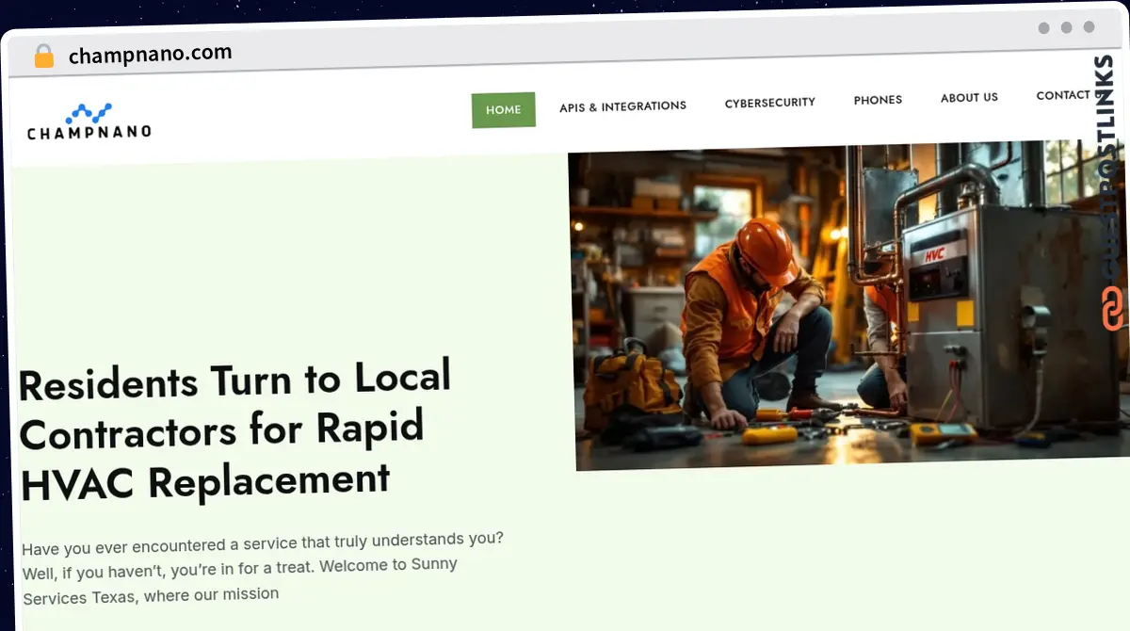Image resolution: width=1130 pixels, height=631 pixels.
Task: Navigate to About Us page
Action: [x=969, y=97]
